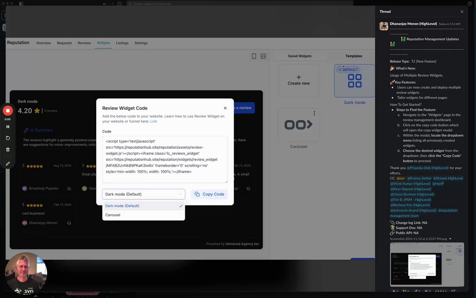The height and width of the screenshot is (298, 476).
Task: Restart the recording with the circular arrow icon
Action: (7, 138)
